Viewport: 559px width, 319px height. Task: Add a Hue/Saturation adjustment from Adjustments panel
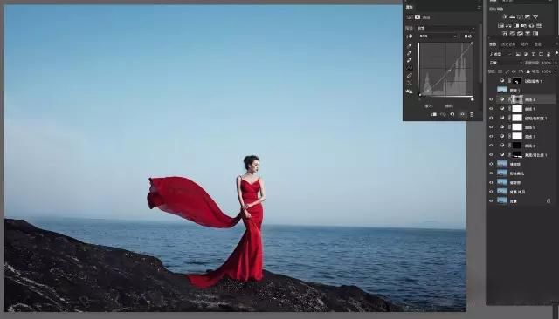[500, 25]
